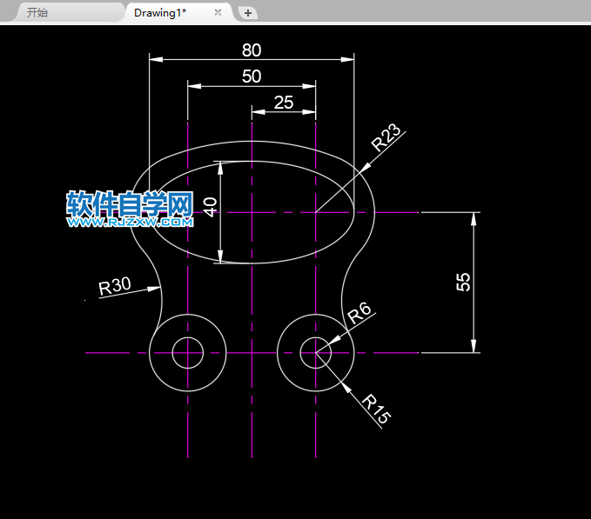The image size is (591, 519).
Task: Select the 80 dimension text
Action: tap(252, 50)
